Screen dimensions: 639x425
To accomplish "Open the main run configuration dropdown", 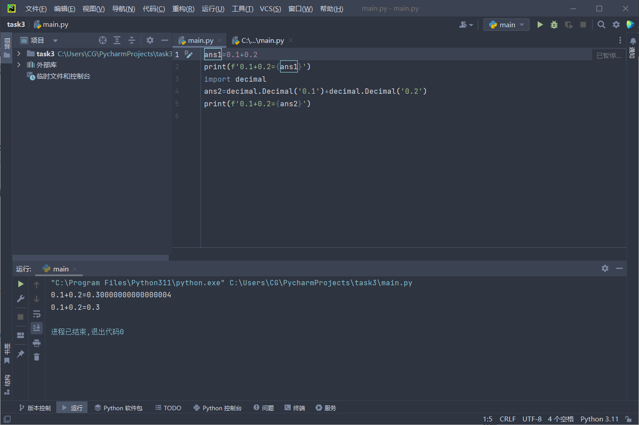I will click(506, 25).
